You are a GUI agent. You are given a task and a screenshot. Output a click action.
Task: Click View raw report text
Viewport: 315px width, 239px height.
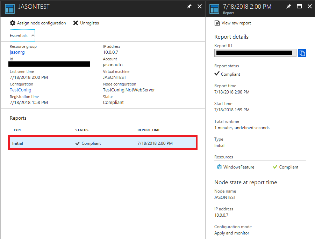coord(236,23)
